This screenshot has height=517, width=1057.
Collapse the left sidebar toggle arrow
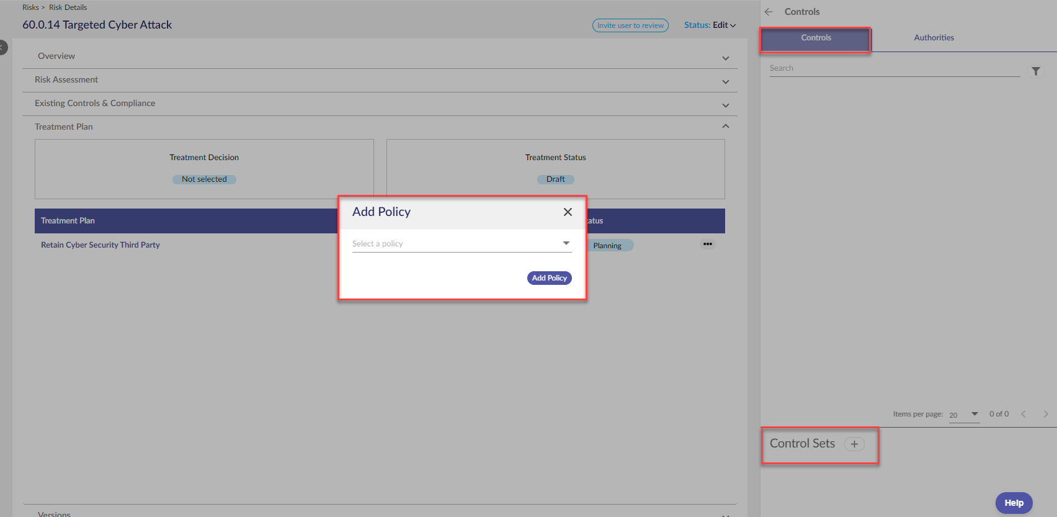[x=2, y=47]
